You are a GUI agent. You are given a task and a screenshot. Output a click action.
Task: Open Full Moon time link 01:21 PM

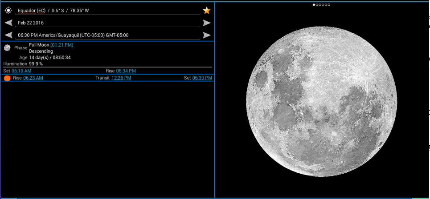pos(61,45)
